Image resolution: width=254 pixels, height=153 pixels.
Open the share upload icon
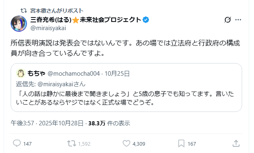click(x=236, y=143)
